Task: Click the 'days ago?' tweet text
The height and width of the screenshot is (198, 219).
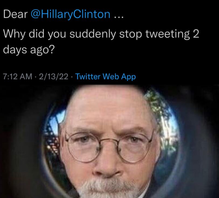Action: pyautogui.click(x=28, y=50)
